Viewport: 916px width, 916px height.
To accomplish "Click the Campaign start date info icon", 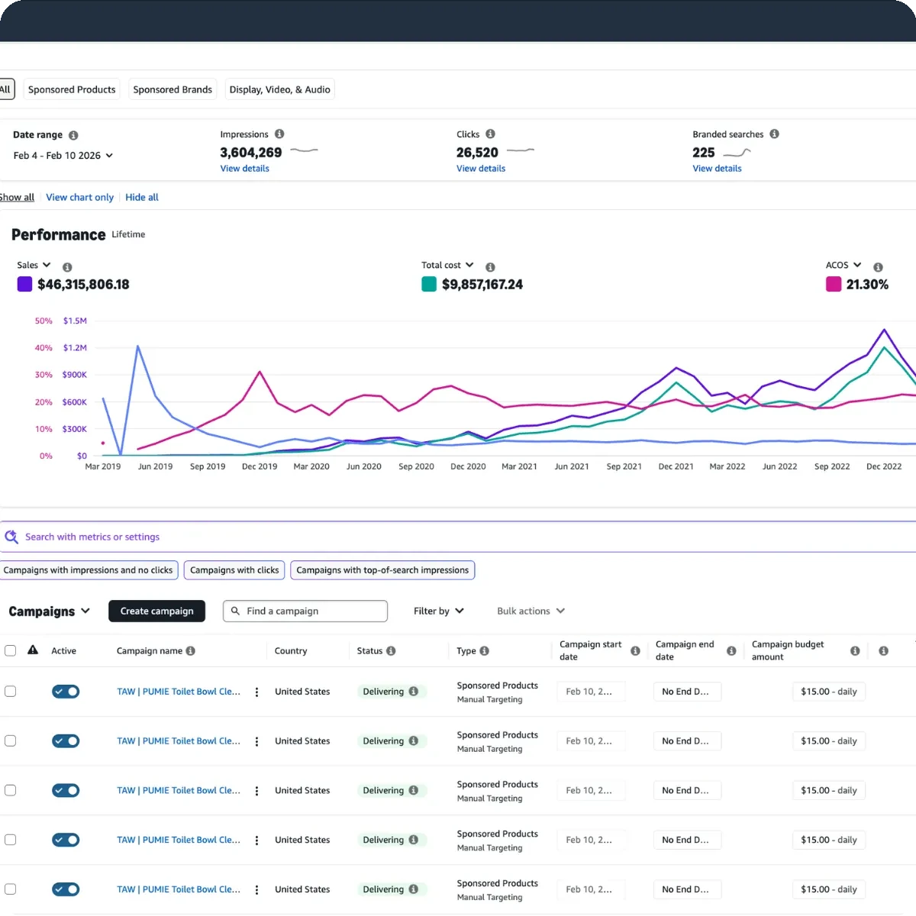I will coord(635,651).
